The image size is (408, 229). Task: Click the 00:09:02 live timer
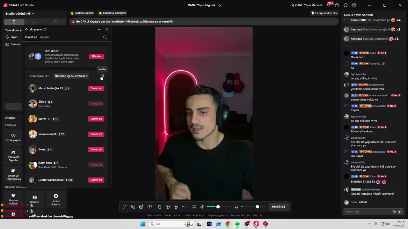[278, 207]
